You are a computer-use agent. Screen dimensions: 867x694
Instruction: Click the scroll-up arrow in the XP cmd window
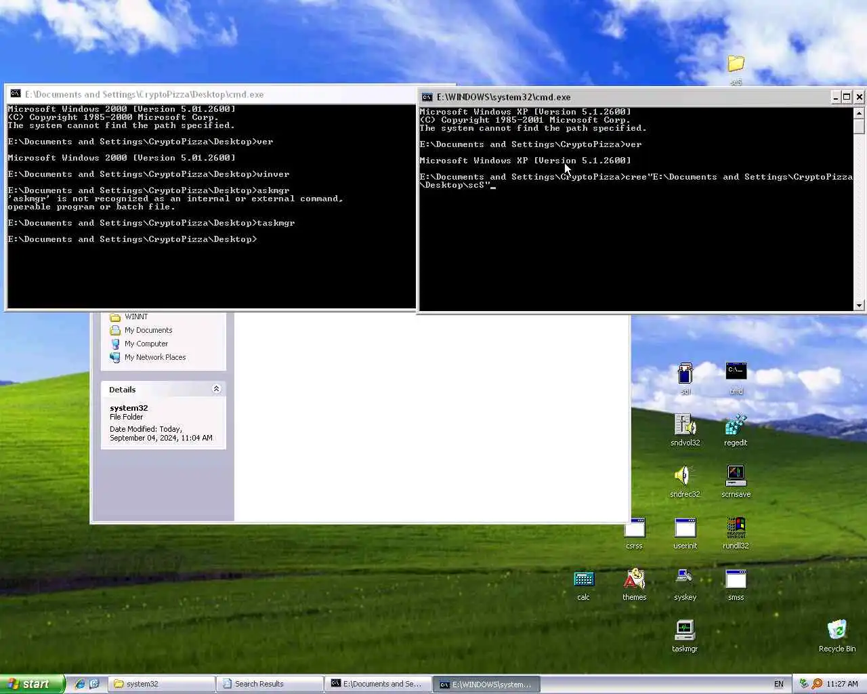[x=859, y=113]
